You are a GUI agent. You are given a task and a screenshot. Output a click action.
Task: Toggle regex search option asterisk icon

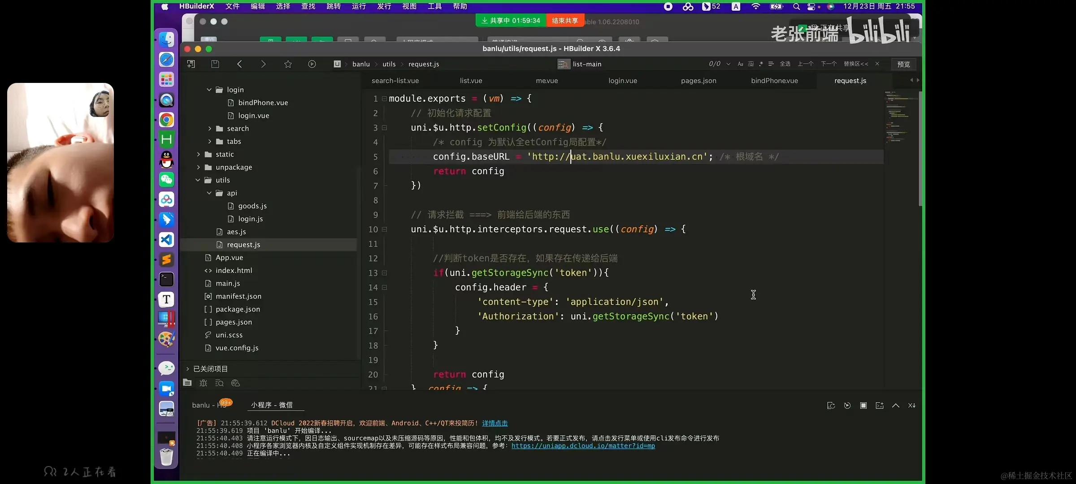tap(761, 64)
